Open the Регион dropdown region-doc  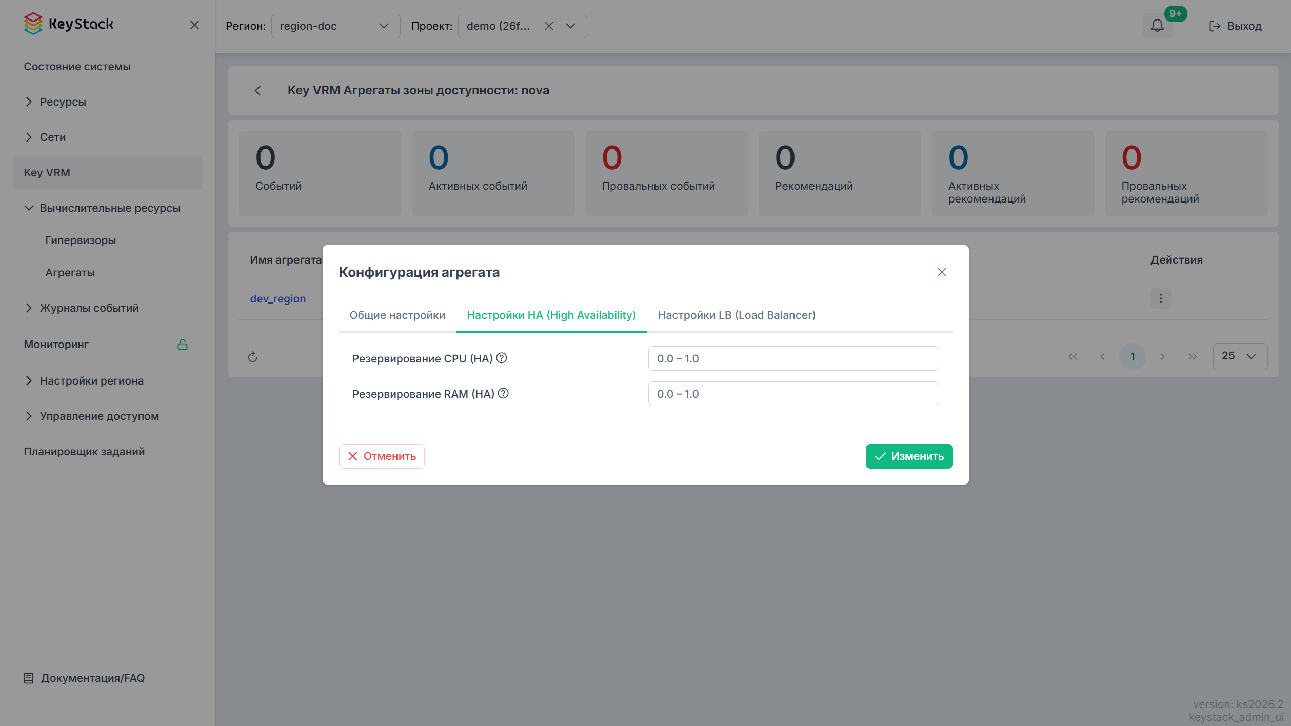click(x=335, y=26)
